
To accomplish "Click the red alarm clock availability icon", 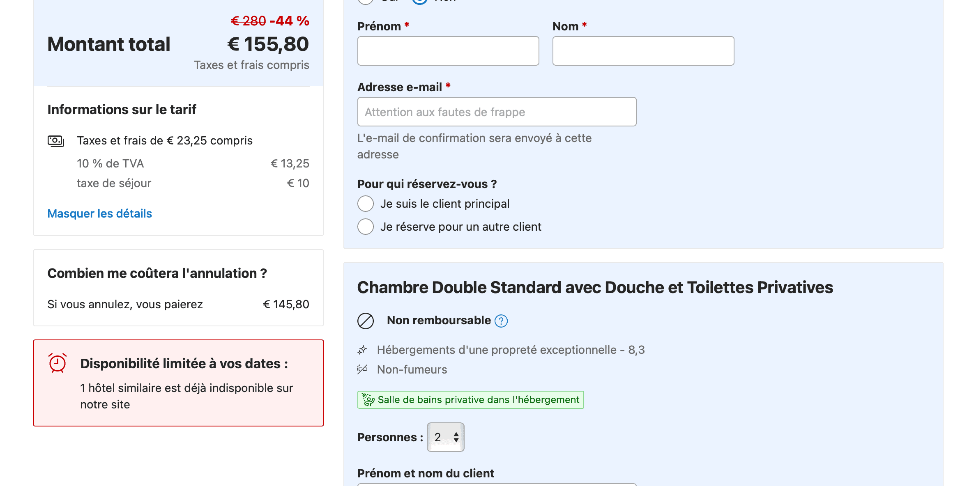I will click(57, 363).
